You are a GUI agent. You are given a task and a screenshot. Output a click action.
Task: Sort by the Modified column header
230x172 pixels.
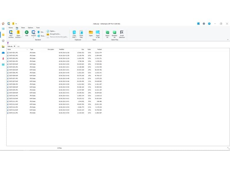[66, 49]
